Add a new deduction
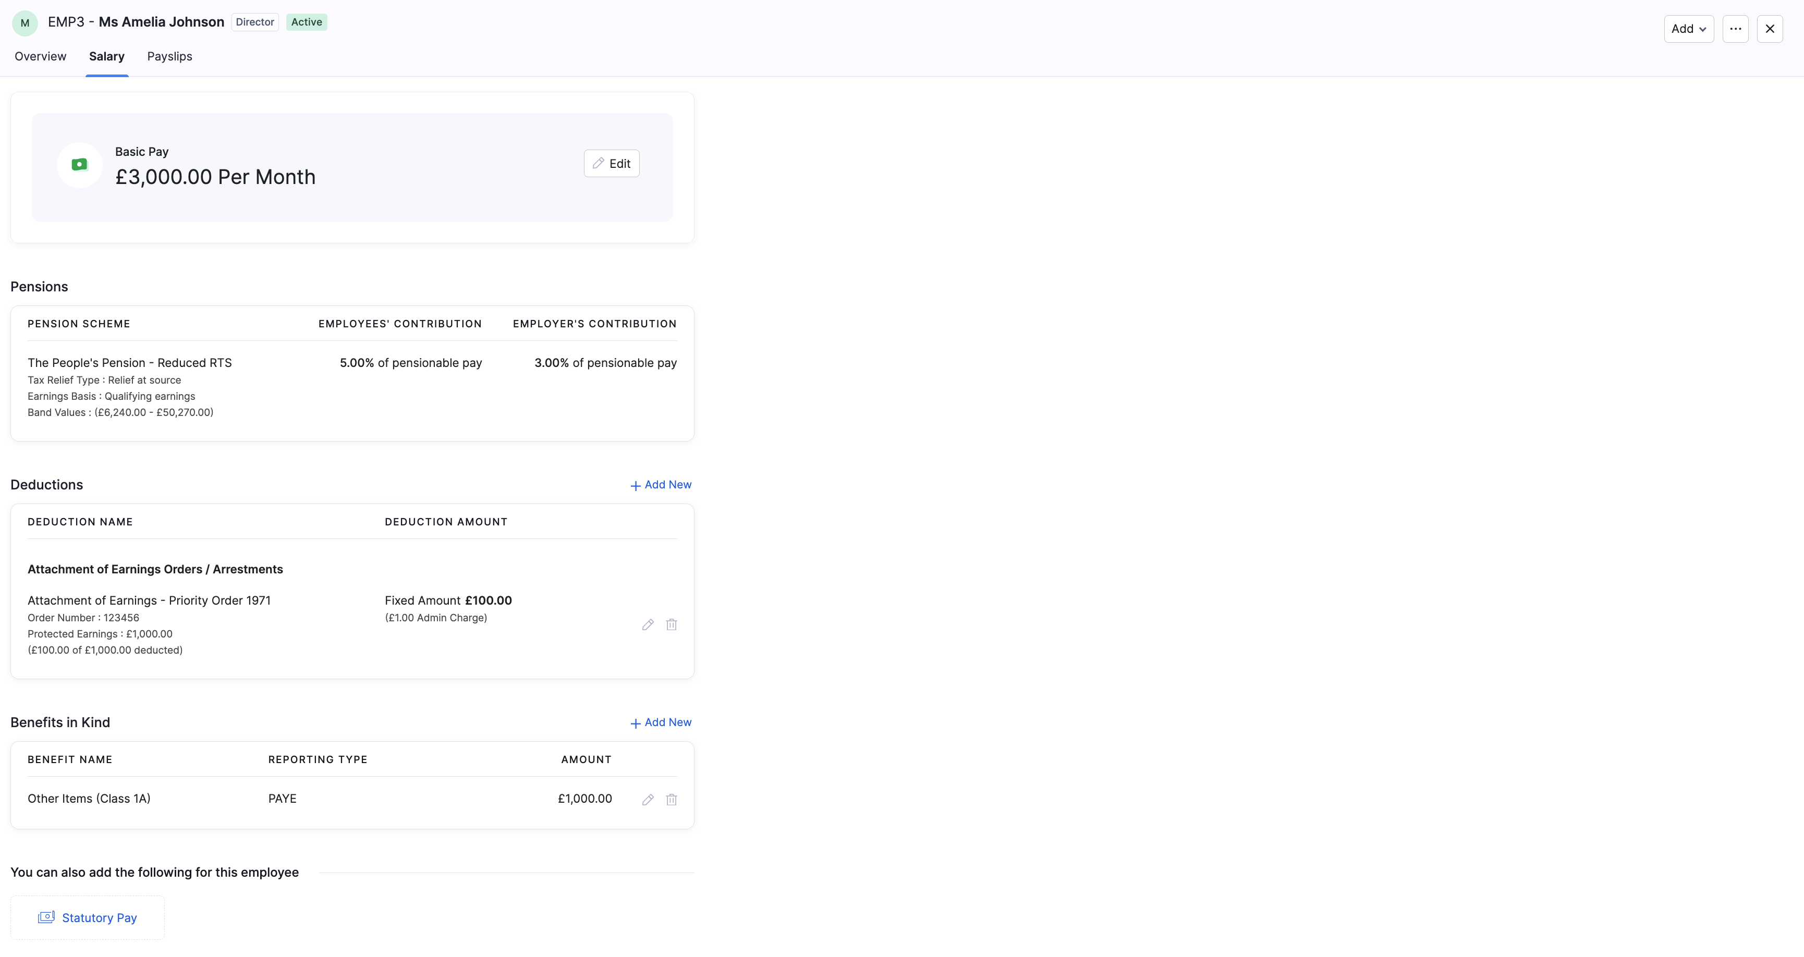Viewport: 1804px width, 957px height. (661, 484)
